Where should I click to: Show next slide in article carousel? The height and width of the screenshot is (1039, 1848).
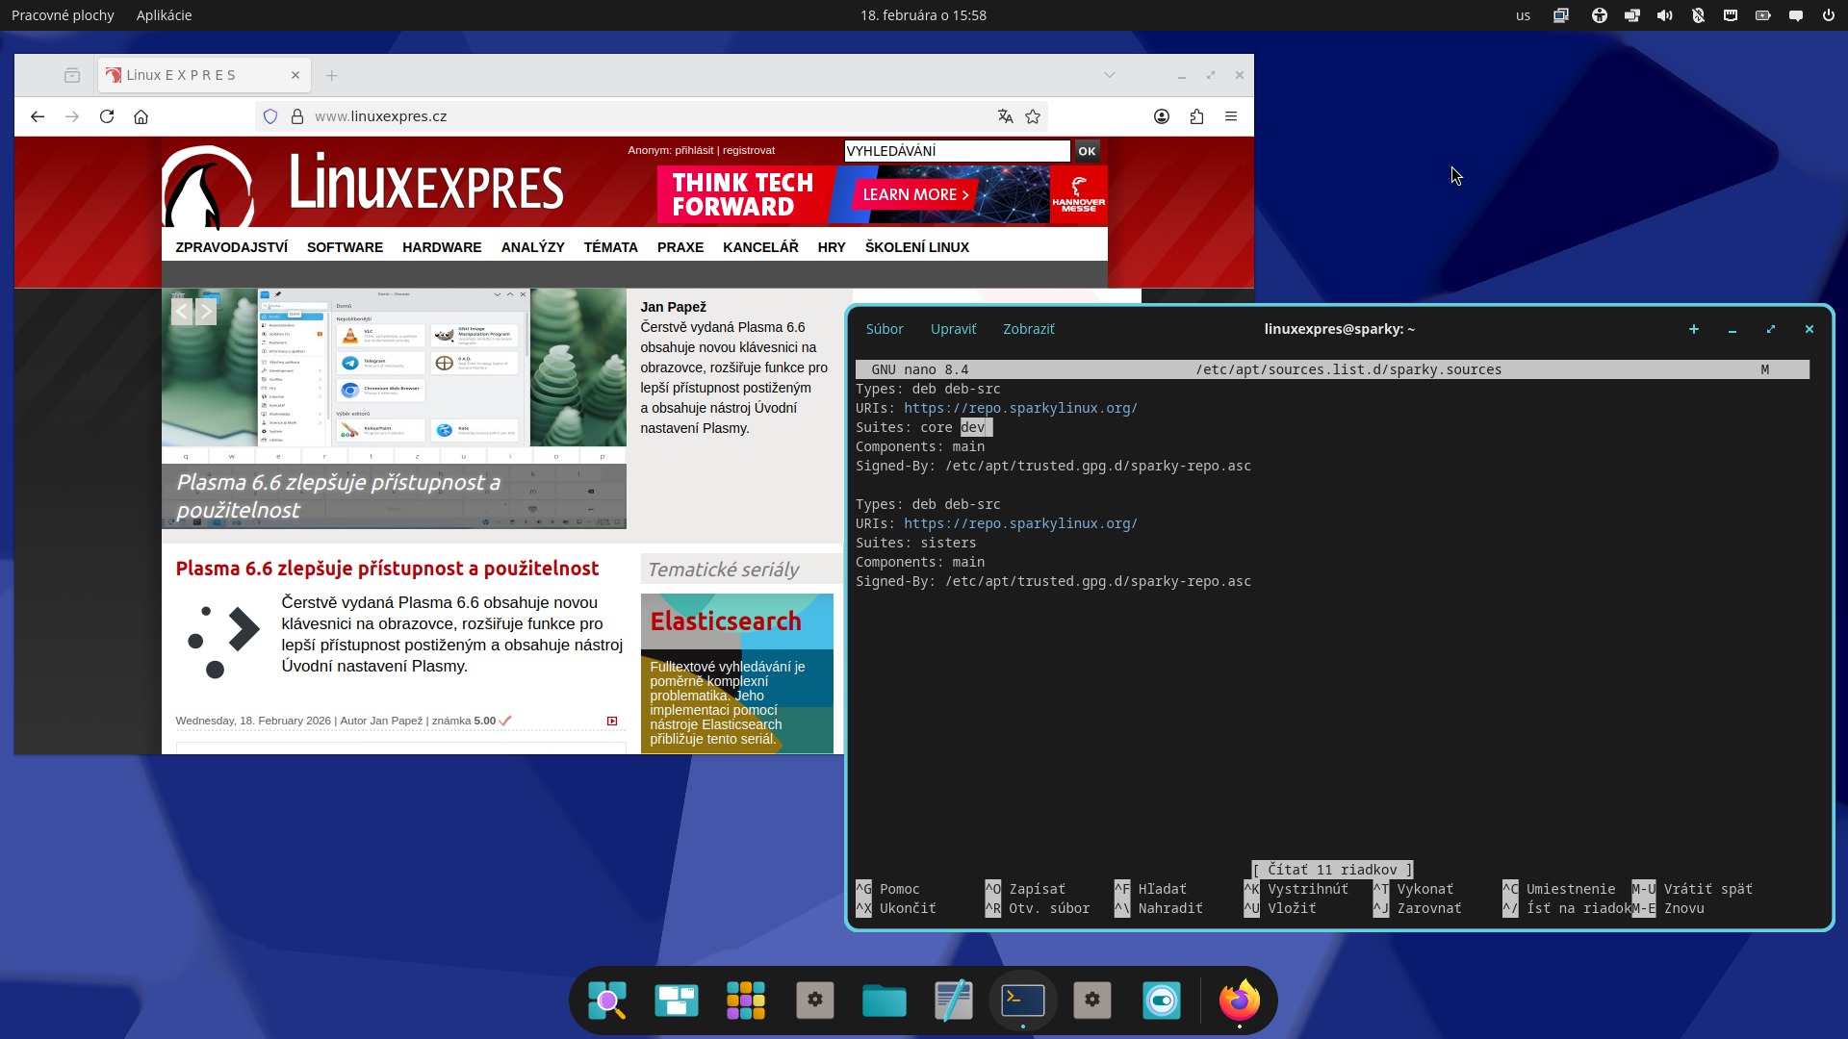(206, 312)
